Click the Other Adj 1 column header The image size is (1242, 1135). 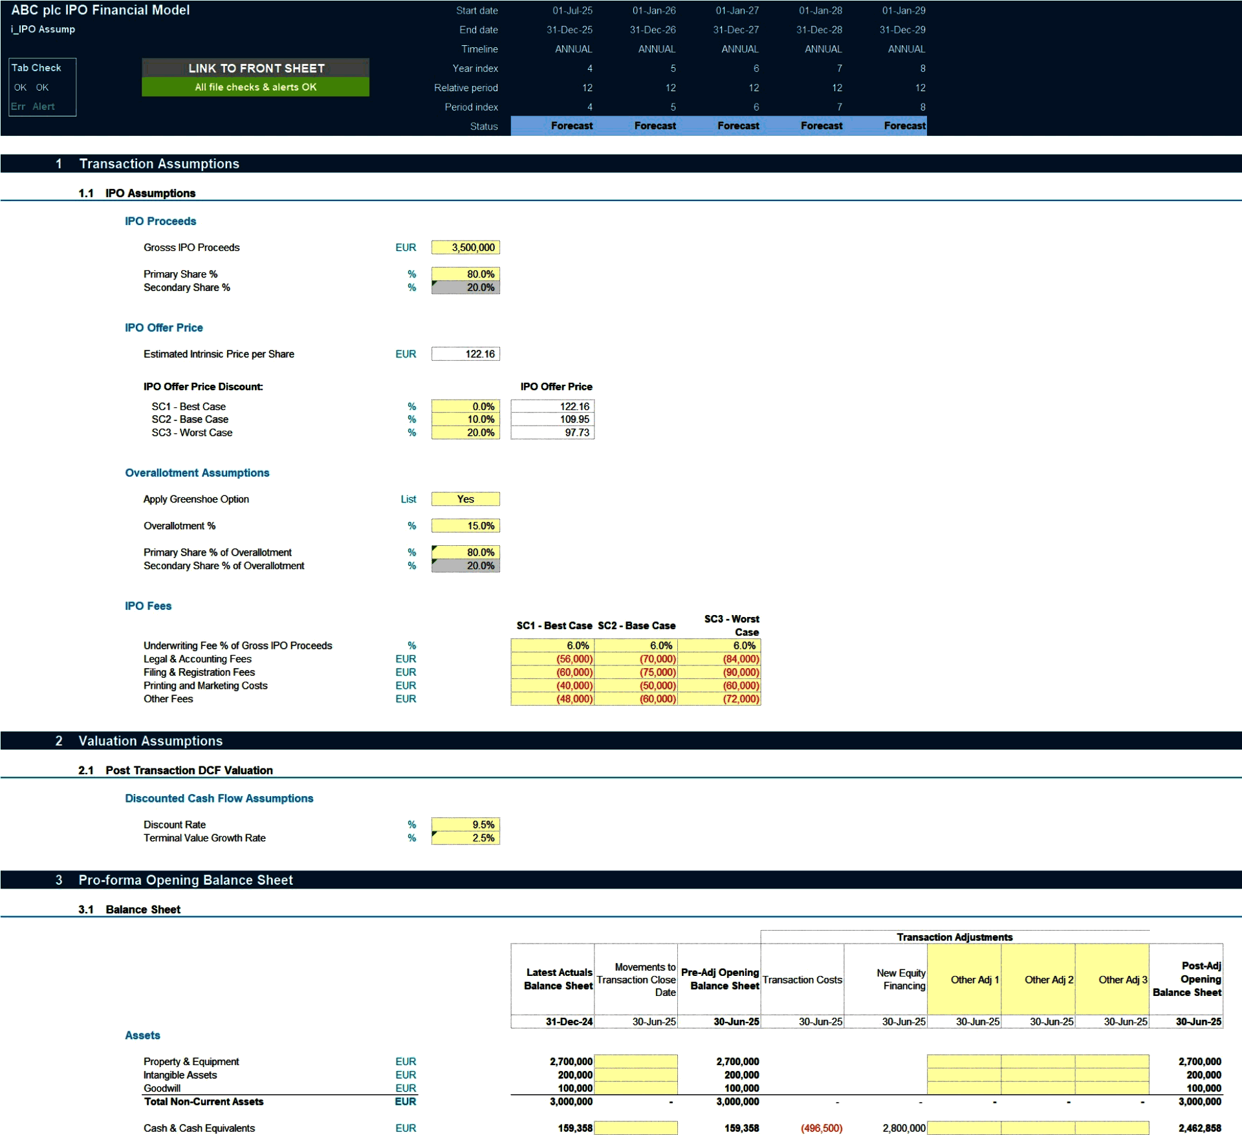pos(964,979)
